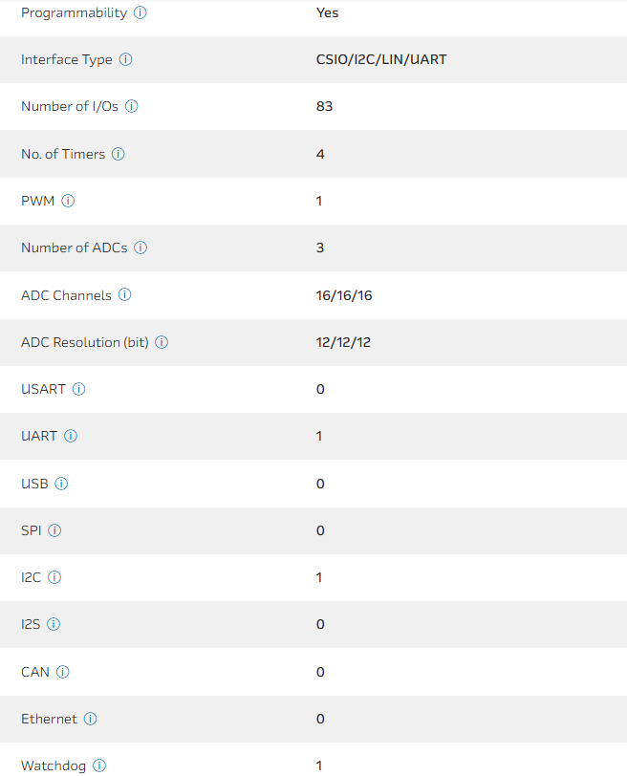The image size is (627, 776).
Task: Click the ADC Resolution (bit) info icon
Action: click(x=162, y=342)
